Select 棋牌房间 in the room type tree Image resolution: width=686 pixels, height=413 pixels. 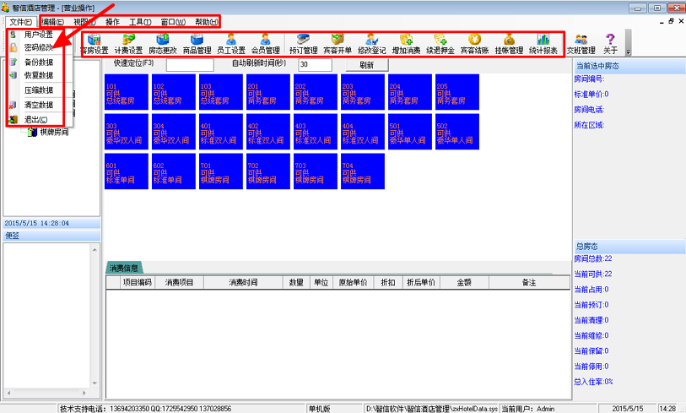(54, 132)
